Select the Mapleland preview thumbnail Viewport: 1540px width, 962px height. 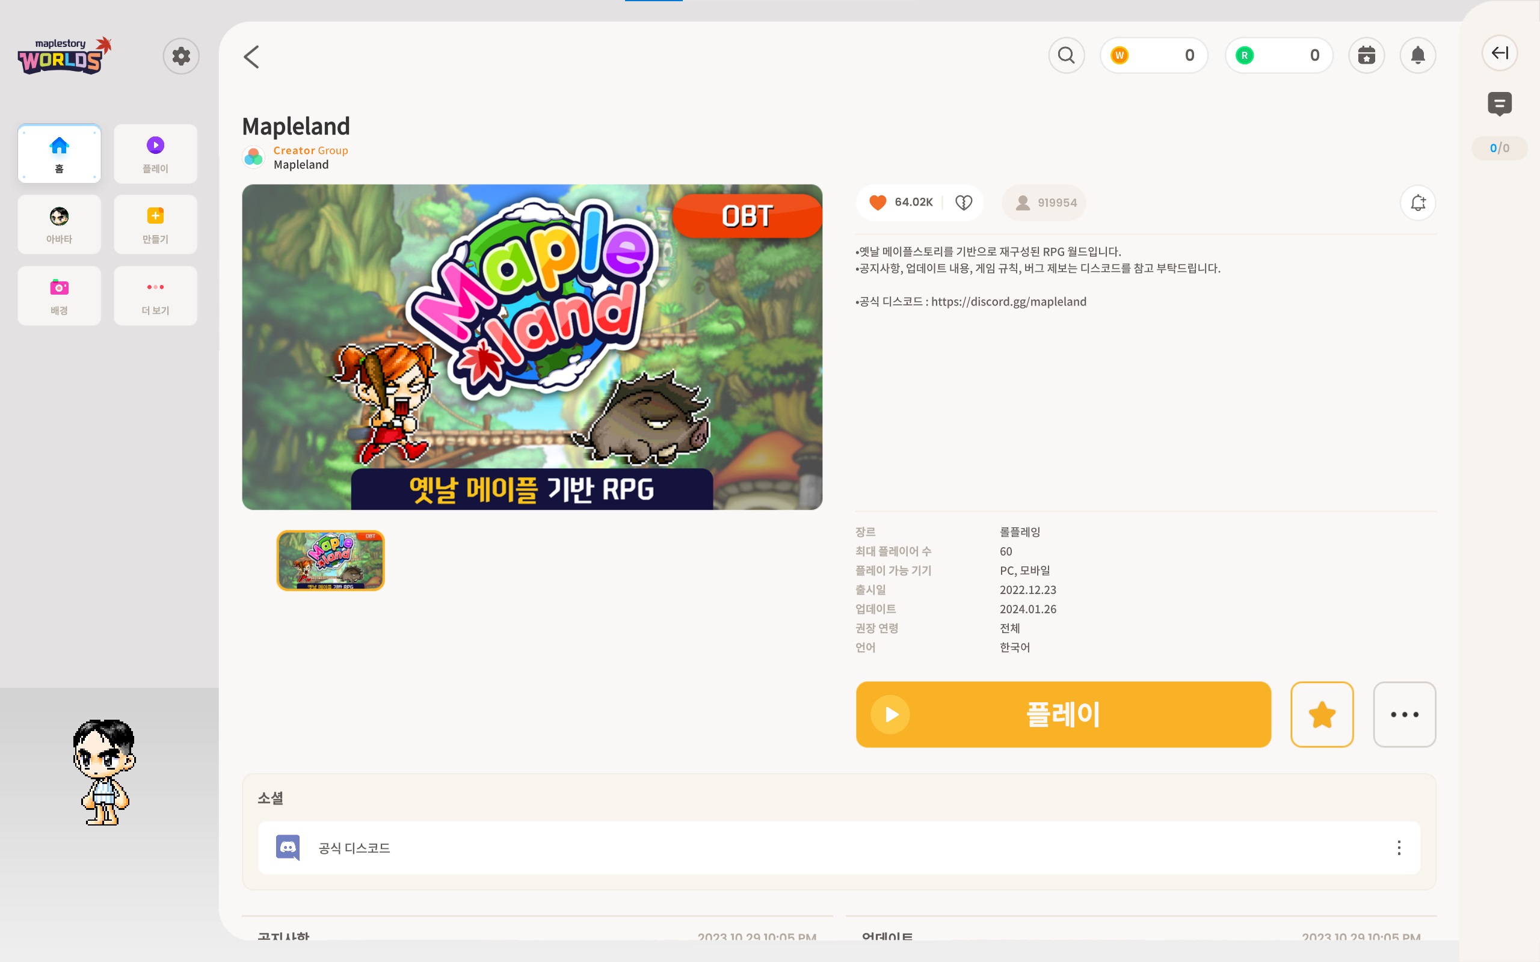330,560
